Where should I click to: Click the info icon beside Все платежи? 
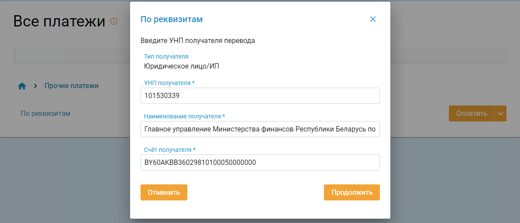tap(114, 21)
